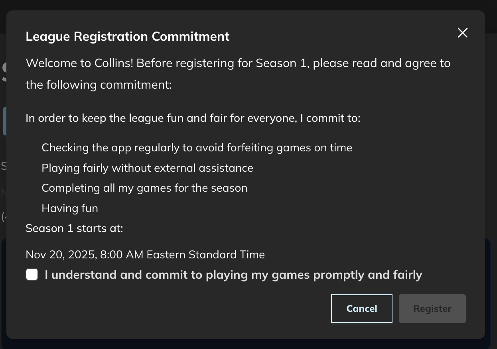Select 'Completing all my games' list item
This screenshot has width=497, height=349.
click(144, 188)
